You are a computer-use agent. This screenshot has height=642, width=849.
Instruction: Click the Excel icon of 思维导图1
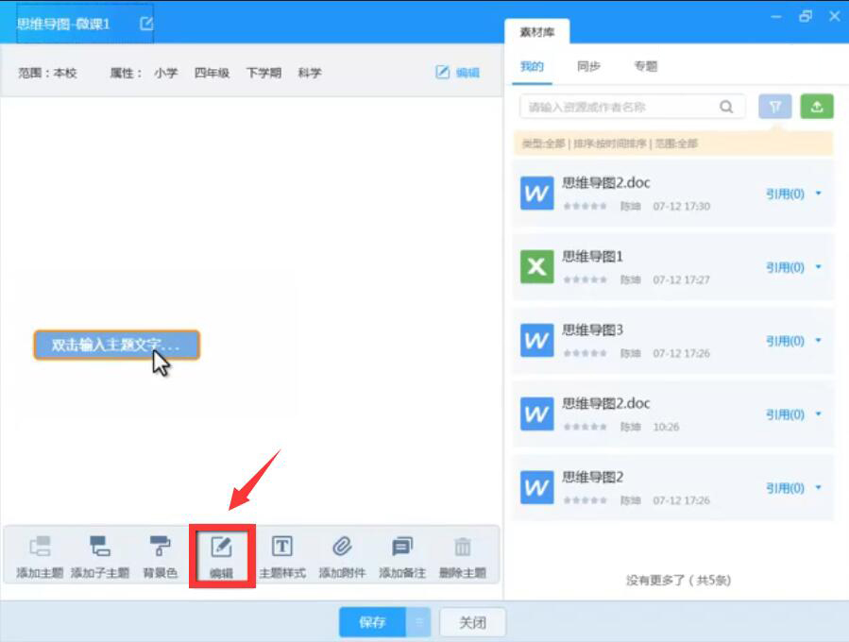[536, 267]
